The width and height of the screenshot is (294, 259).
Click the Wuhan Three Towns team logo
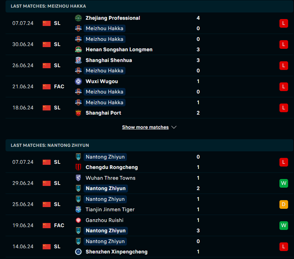pos(78,178)
